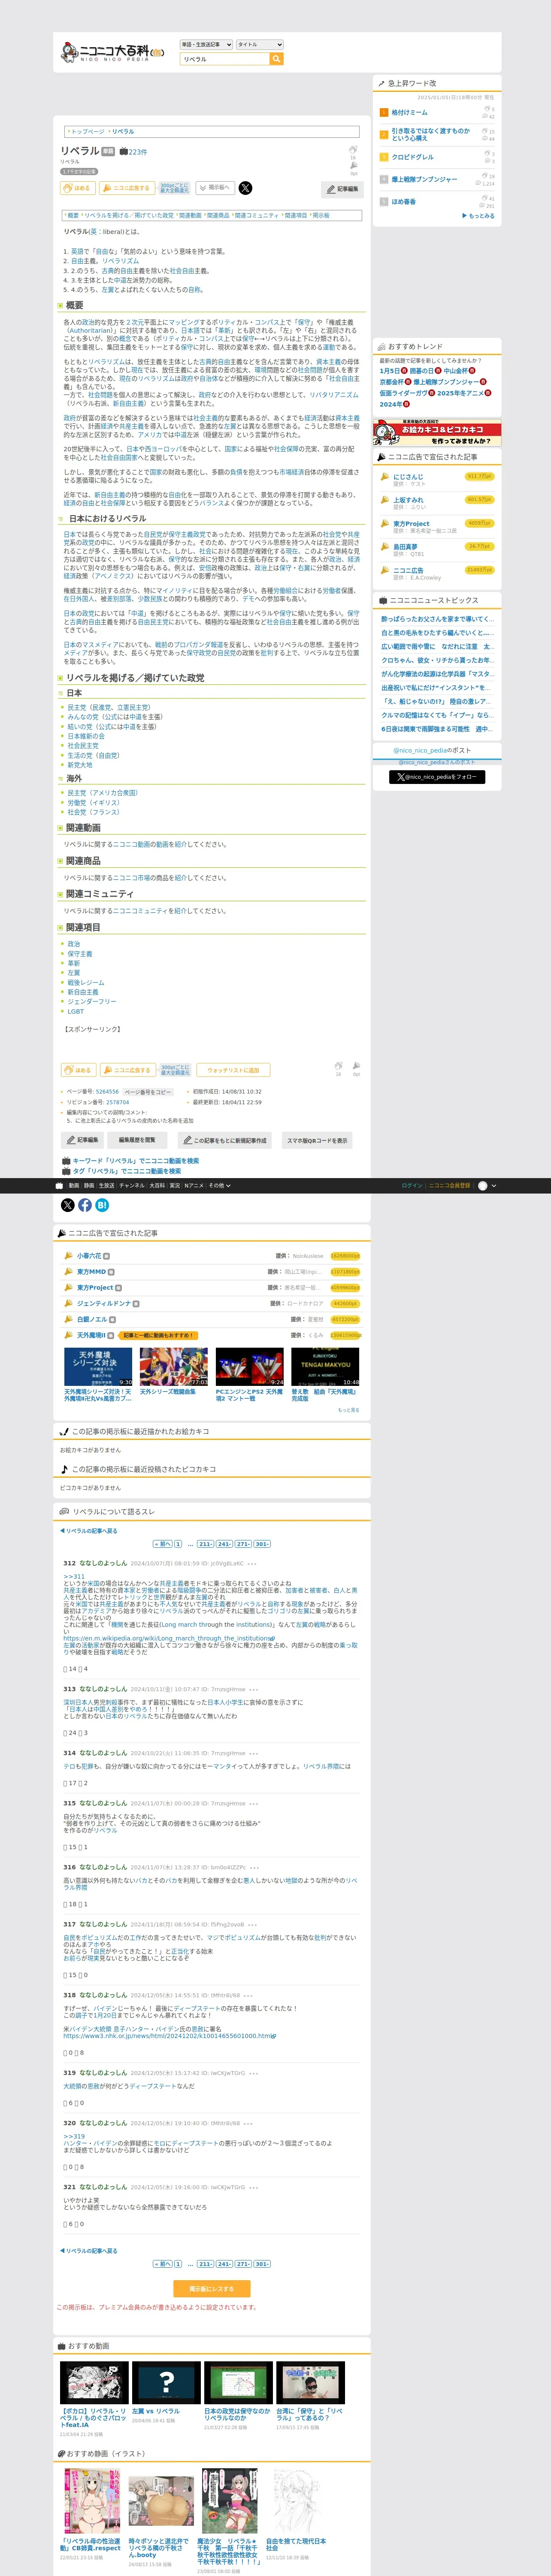
Task: Open the question-mark 左翼 vs リベラル video thumbnail
Action: 166,2383
